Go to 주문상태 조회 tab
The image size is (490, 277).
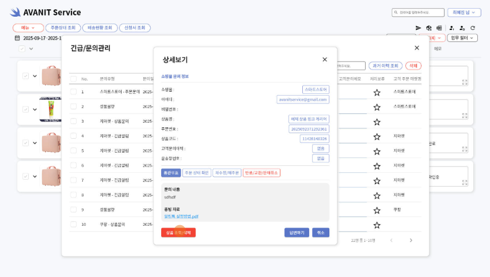click(x=63, y=28)
